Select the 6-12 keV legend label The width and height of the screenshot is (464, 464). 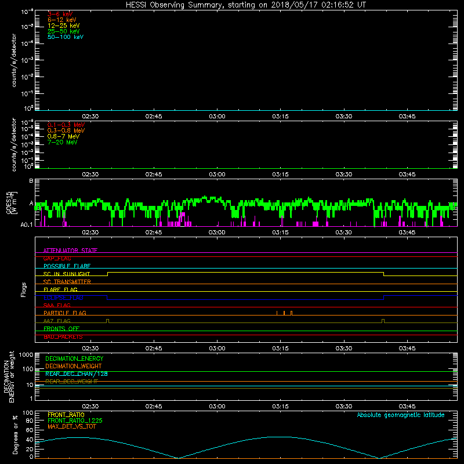point(62,20)
